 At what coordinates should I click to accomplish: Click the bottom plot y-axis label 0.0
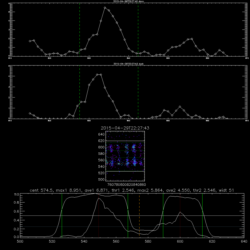click(16, 237)
